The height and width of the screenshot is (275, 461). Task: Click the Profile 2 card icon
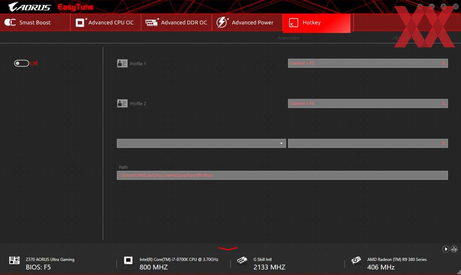click(122, 103)
